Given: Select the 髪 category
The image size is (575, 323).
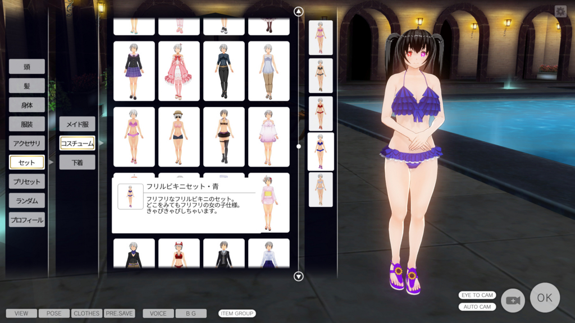Looking at the screenshot, I should click(x=27, y=86).
